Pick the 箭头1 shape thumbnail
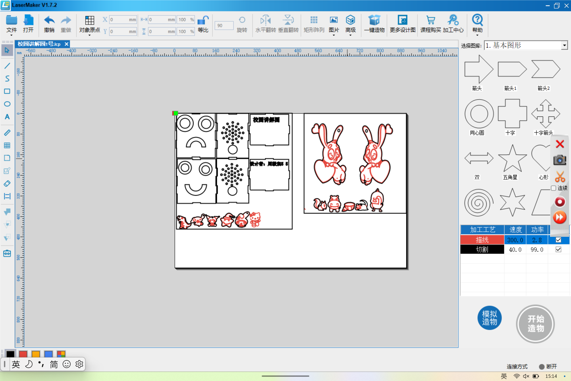This screenshot has height=381, width=571. [x=512, y=69]
